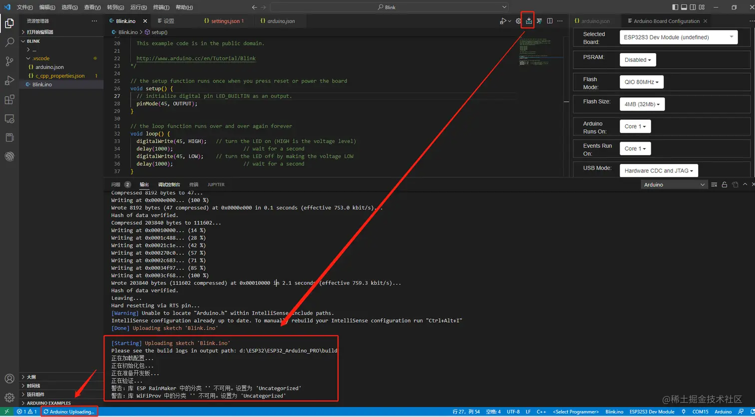
Task: Click COM15 port in status bar
Action: tap(700, 412)
